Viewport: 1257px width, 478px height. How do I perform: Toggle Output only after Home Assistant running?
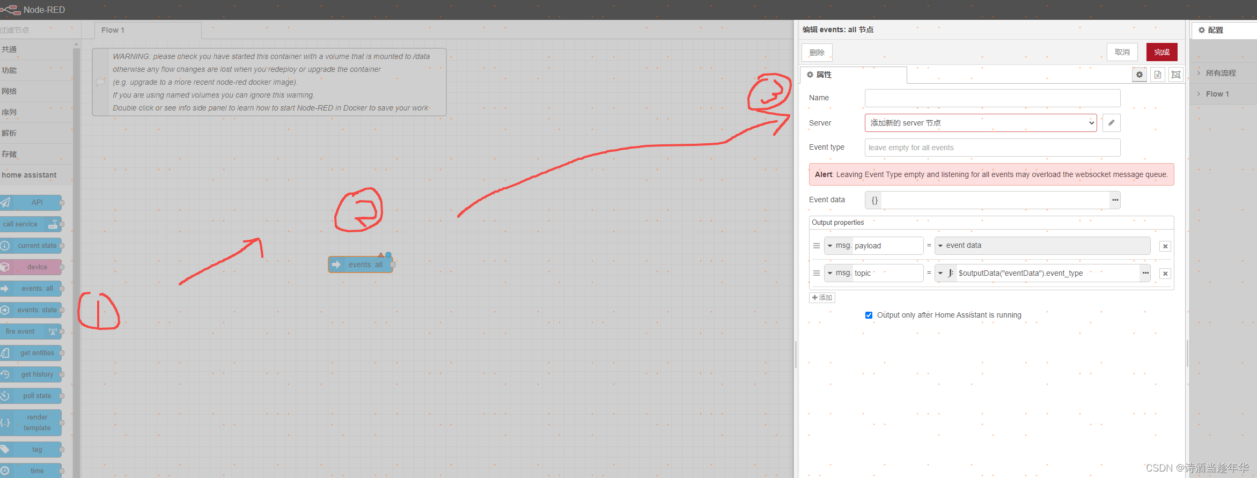[869, 315]
